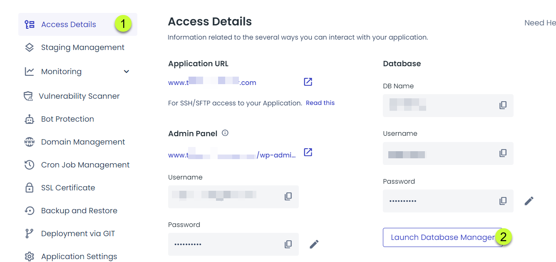Viewport: 556px width, 262px height.
Task: Copy the Admin Panel username
Action: coord(288,197)
